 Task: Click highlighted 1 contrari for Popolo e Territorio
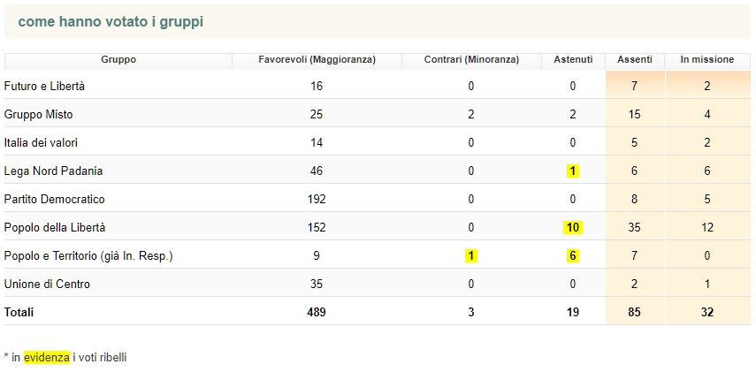(471, 256)
